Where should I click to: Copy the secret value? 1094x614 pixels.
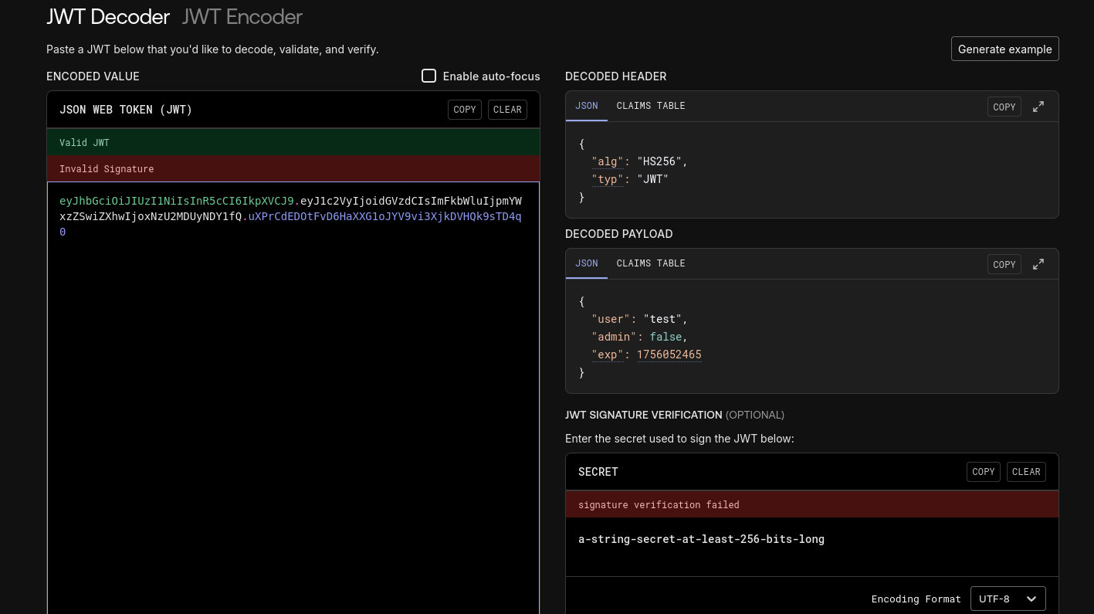click(983, 472)
